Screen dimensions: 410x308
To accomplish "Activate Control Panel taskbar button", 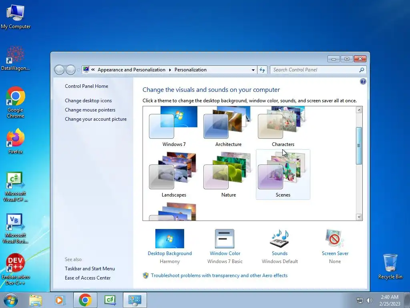I will coord(135,300).
